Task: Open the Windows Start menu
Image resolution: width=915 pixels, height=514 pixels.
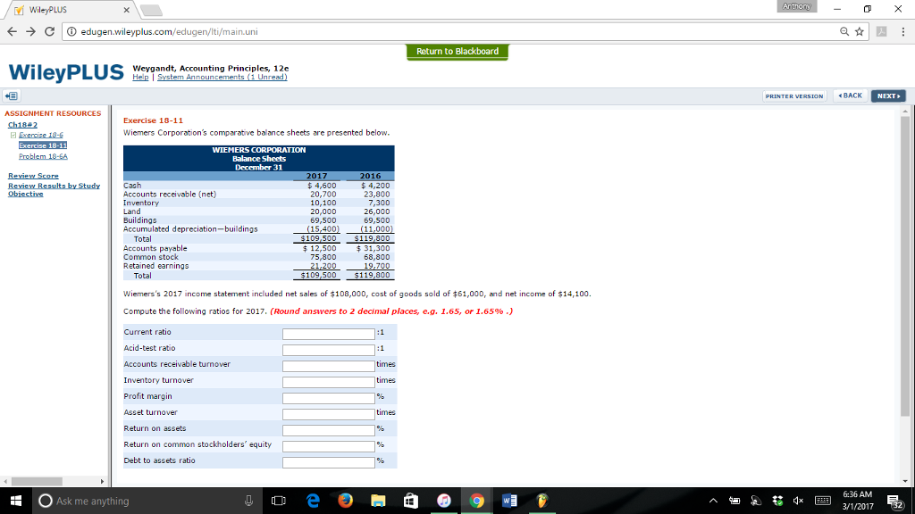Action: click(16, 501)
